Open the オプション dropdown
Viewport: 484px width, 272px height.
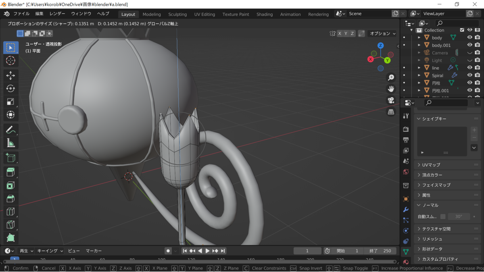(383, 33)
